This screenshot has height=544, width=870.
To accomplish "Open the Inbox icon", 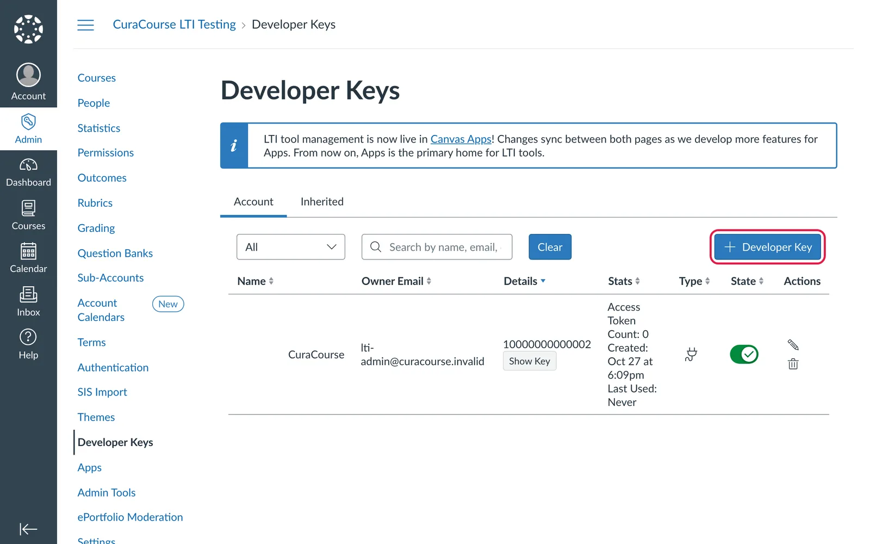I will tap(28, 294).
